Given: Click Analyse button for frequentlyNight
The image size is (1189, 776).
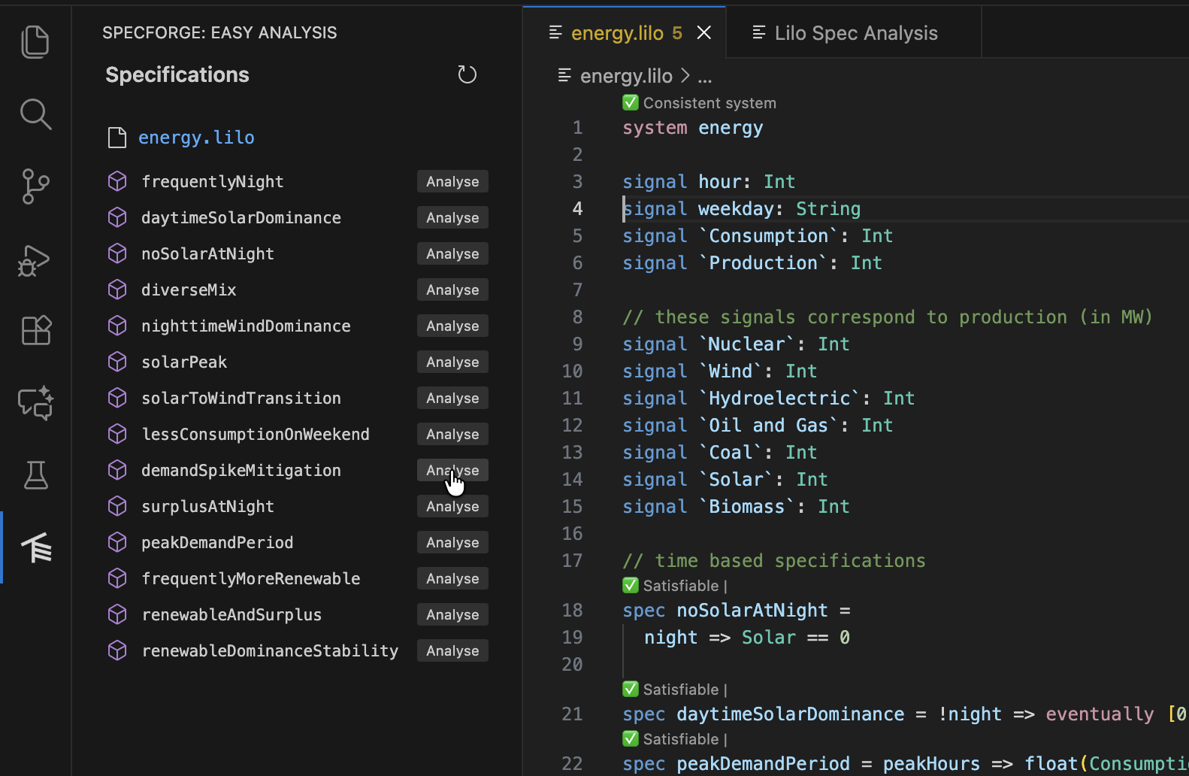Looking at the screenshot, I should pyautogui.click(x=452, y=182).
